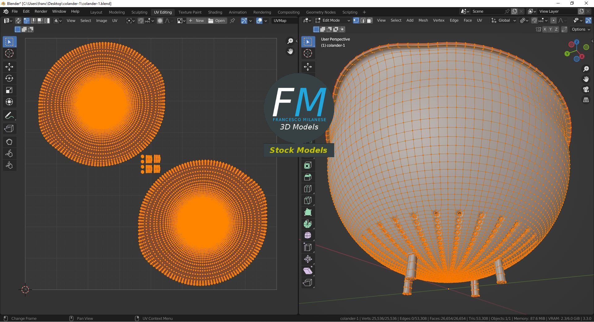Screen dimensions: 594x322
Task: Select the Shear tool in 3D viewport
Action: [x=308, y=271]
